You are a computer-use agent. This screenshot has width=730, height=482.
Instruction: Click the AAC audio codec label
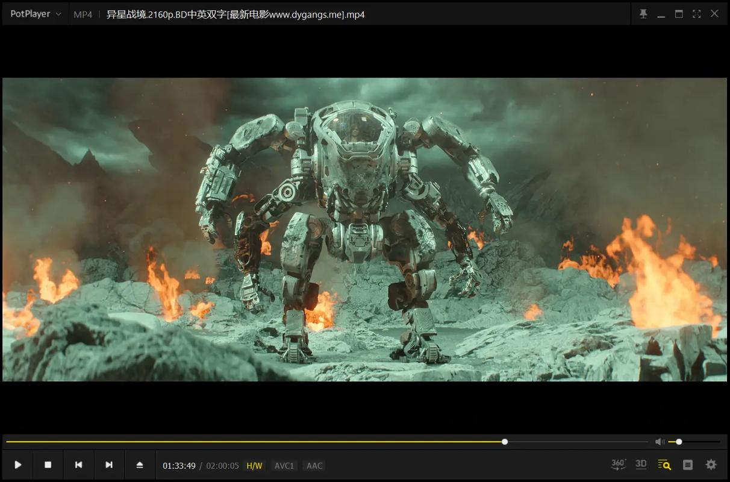314,466
